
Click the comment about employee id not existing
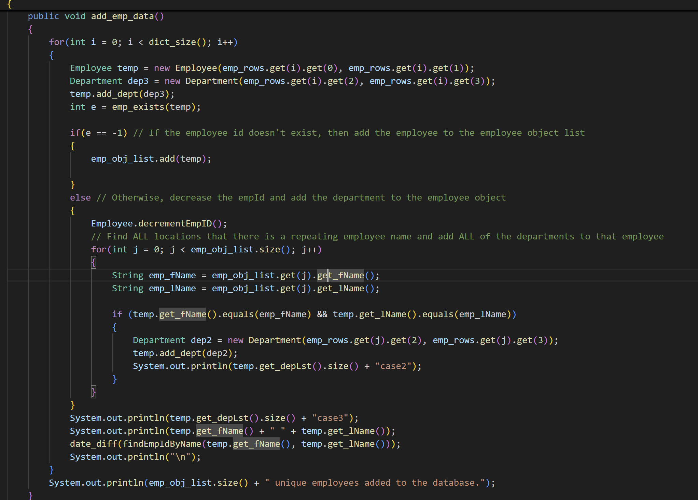point(359,133)
